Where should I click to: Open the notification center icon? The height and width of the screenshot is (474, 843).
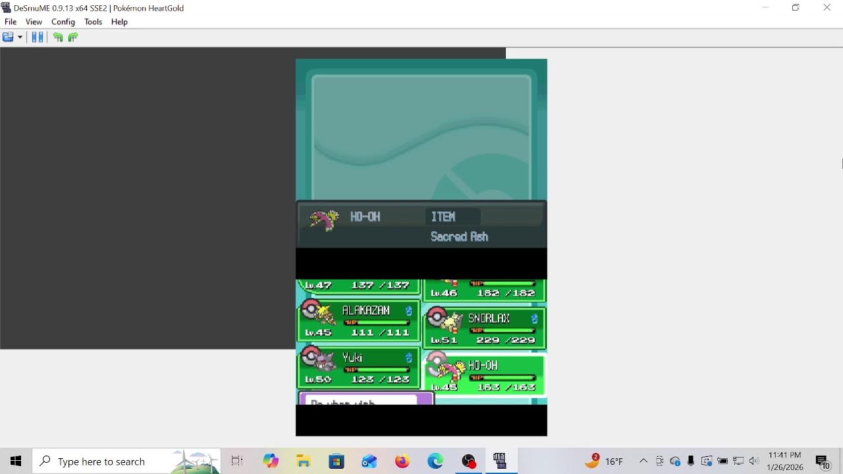[x=823, y=461]
